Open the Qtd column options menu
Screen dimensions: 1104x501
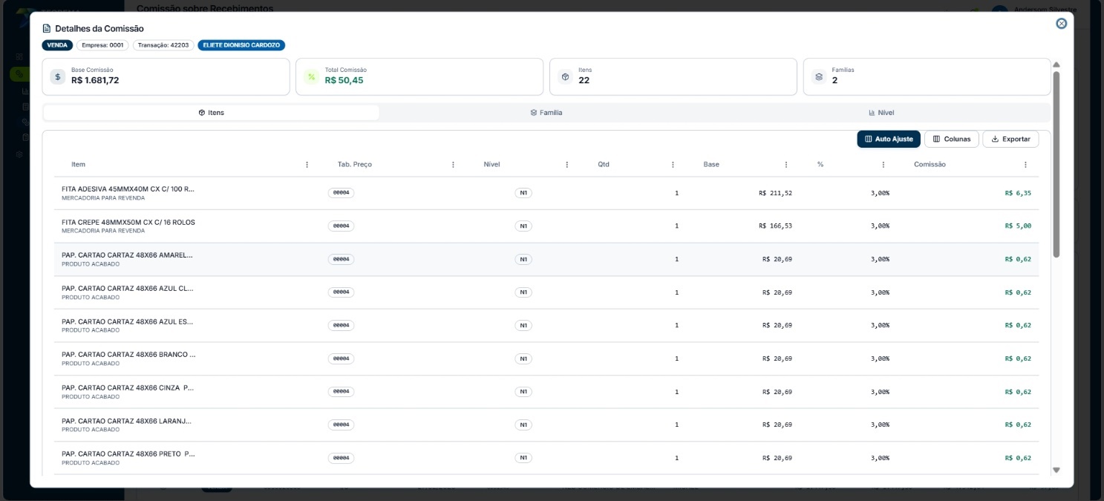673,164
